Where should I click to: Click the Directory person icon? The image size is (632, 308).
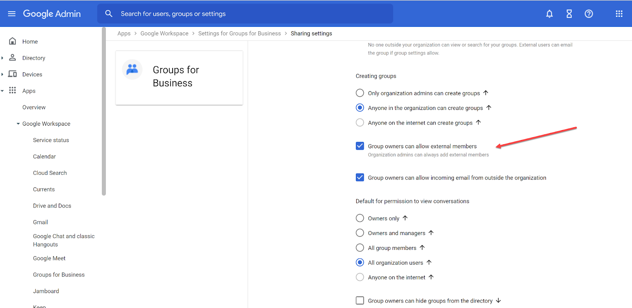[13, 58]
